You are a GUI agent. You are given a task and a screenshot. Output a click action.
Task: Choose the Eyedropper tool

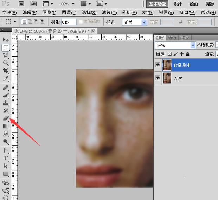tap(6, 78)
